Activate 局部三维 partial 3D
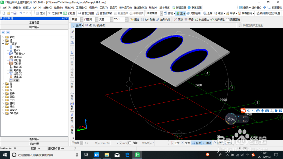This screenshot has width=283, height=159. coord(194,13)
